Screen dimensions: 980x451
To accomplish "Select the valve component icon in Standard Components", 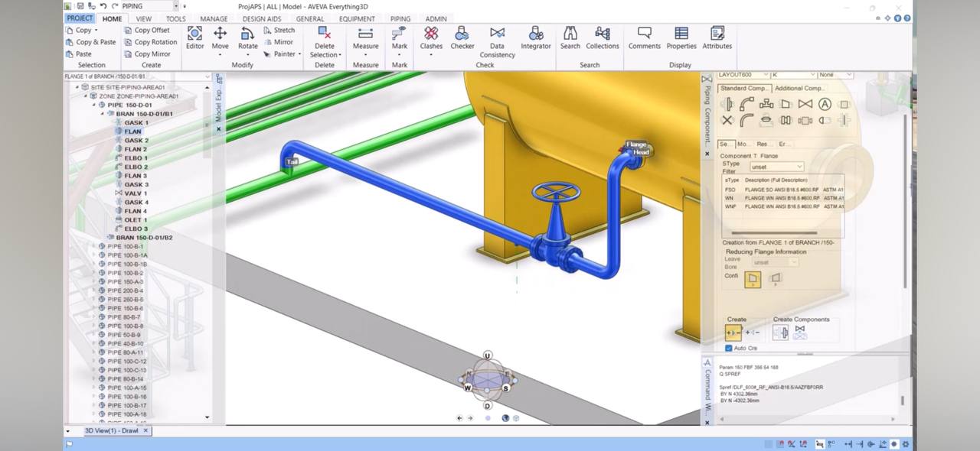I will (x=805, y=104).
